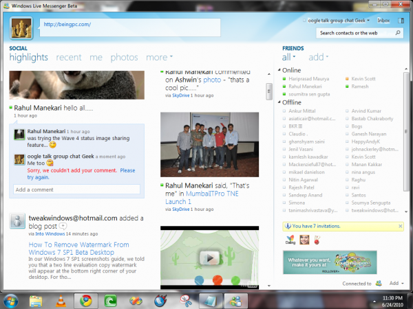Open the 'more' dropdown in Social

click(160, 57)
